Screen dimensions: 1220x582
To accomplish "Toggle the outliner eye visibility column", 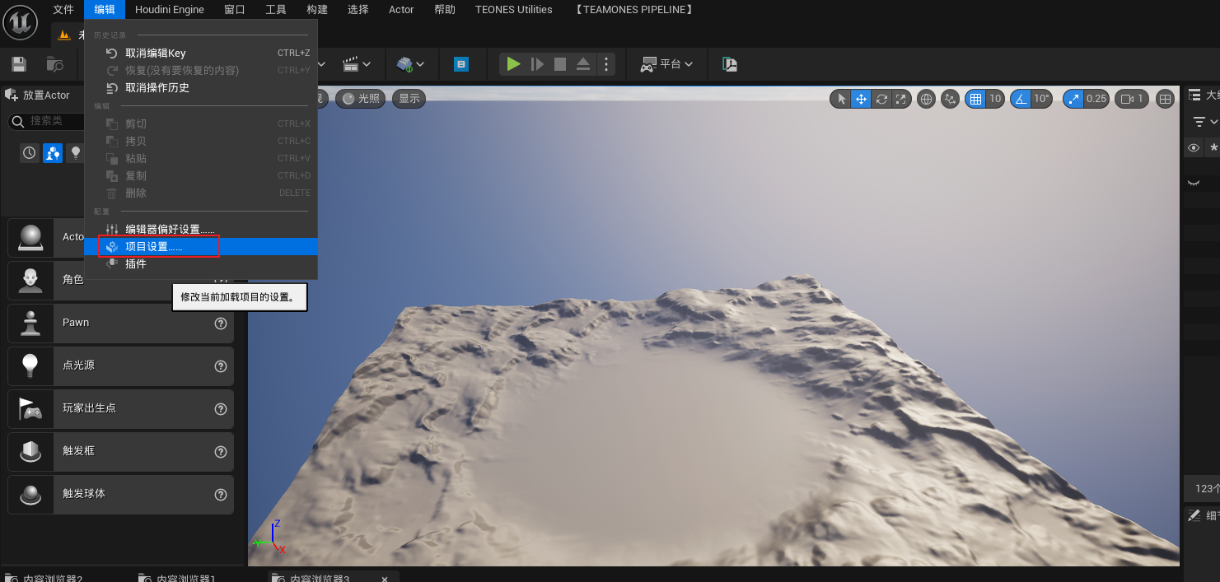I will point(1193,148).
